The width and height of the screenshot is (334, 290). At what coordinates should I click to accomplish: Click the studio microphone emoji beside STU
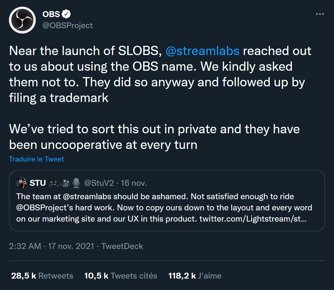(x=76, y=183)
